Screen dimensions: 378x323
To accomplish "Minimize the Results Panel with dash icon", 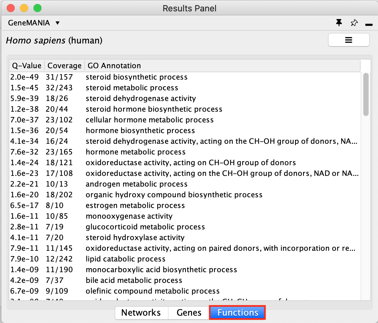I will click(369, 25).
